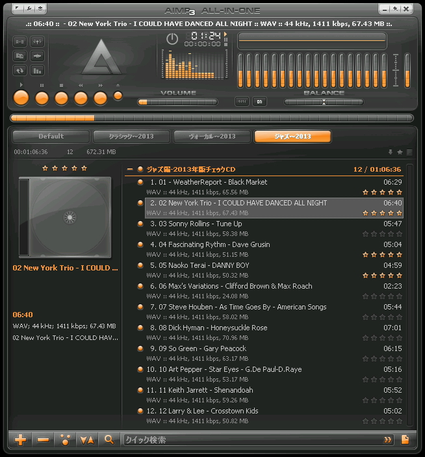This screenshot has width=425, height=457.
Task: Select track Larry & Lee - Crosstown Kids
Action: (x=274, y=415)
